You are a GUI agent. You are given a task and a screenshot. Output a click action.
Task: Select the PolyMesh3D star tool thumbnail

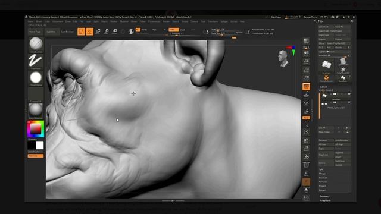[343, 70]
